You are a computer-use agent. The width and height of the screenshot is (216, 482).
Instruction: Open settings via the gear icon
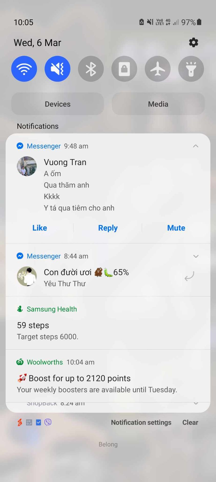[193, 42]
